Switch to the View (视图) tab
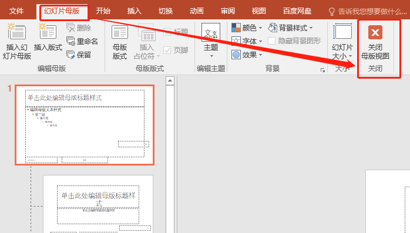Viewport: 410px width, 233px height. click(258, 11)
